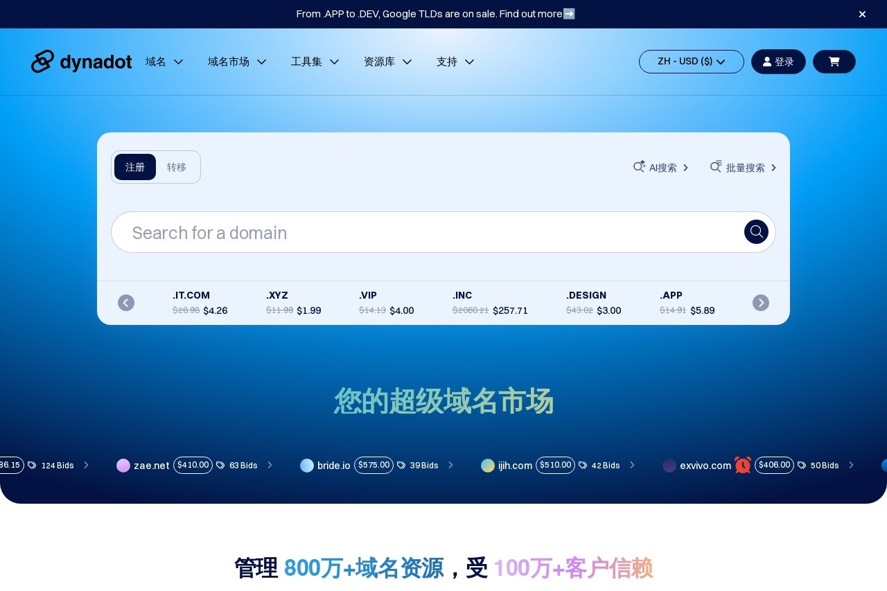Viewport: 887px width, 591px height.
Task: Select the .XYZ $1.99 deal
Action: point(293,303)
